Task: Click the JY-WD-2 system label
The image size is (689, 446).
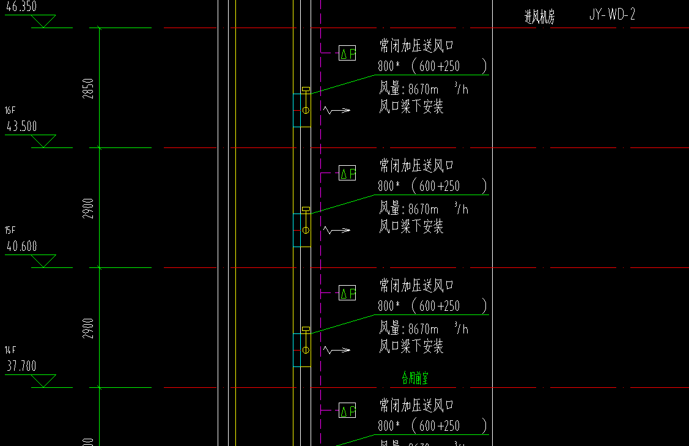Action: point(612,15)
